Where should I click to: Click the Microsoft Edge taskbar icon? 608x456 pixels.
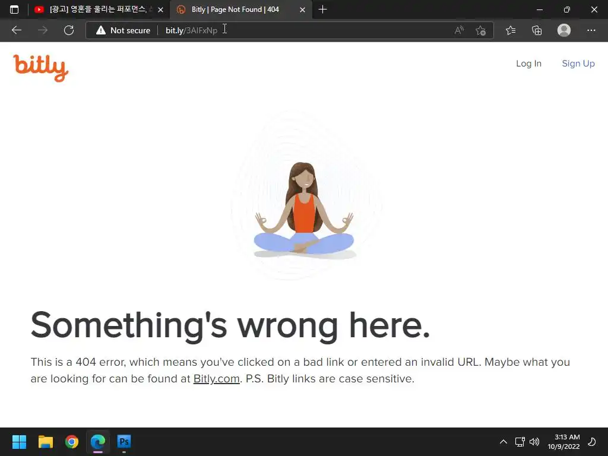click(98, 442)
